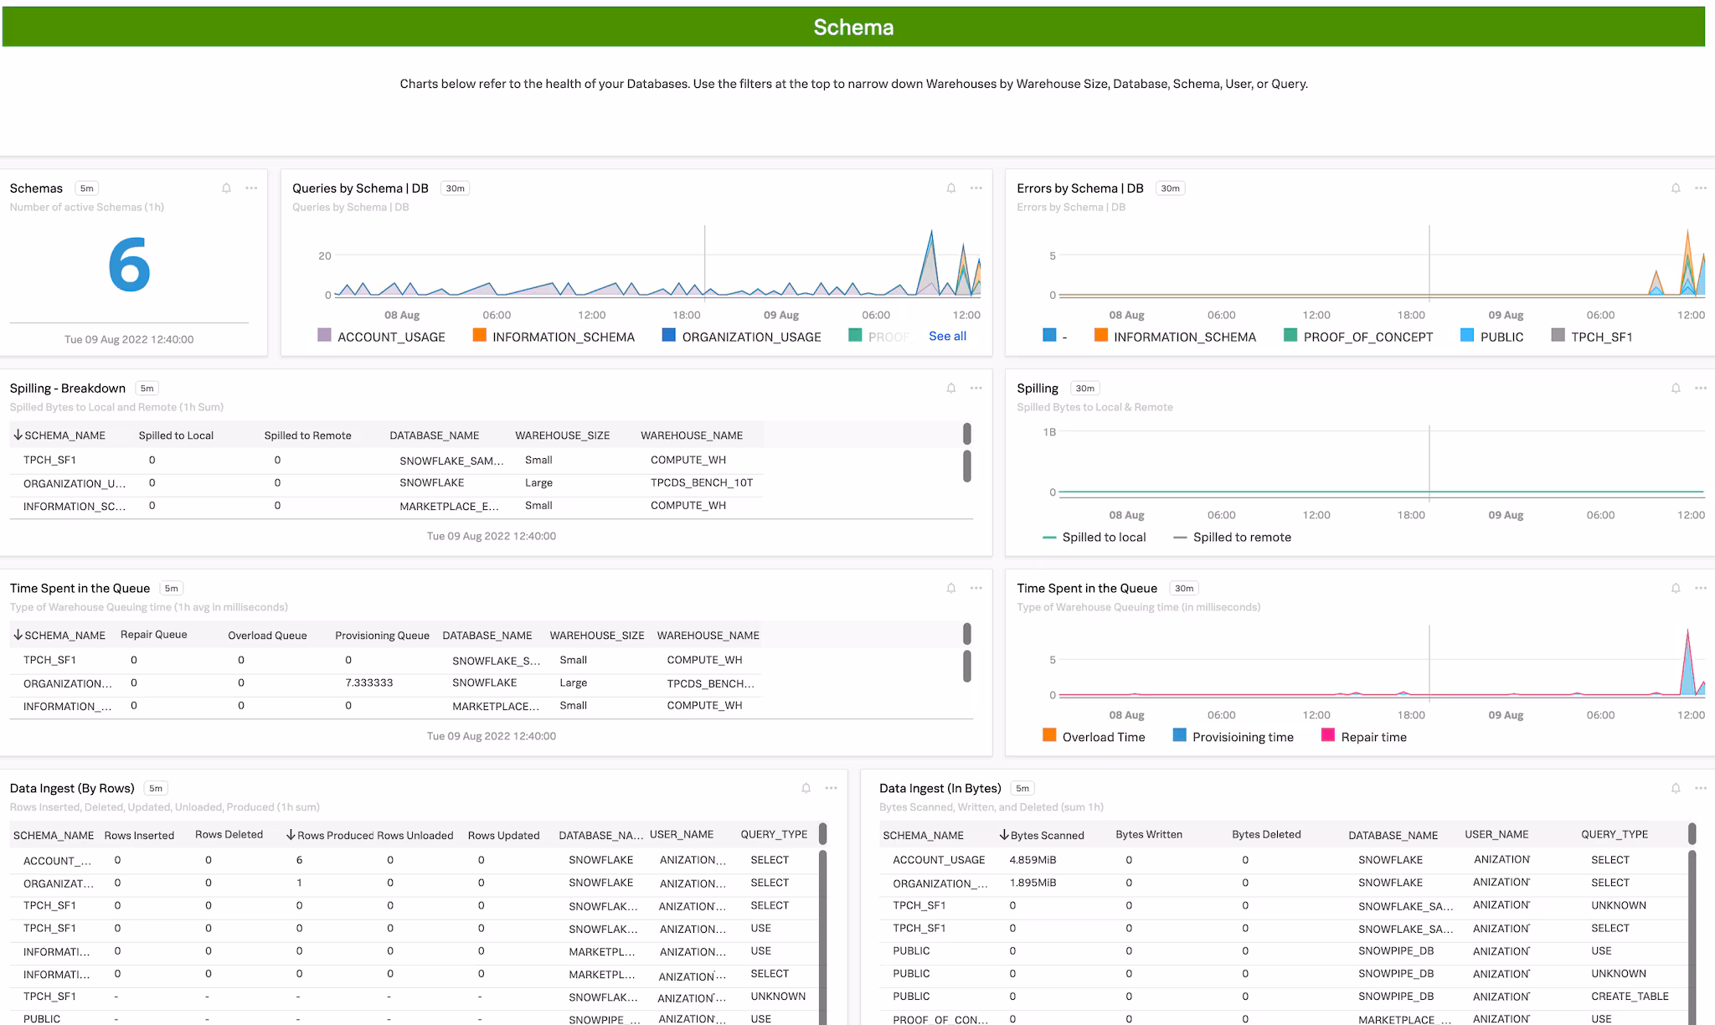Click the PUBLIC color swatch in Errors legend
Image resolution: width=1715 pixels, height=1025 pixels.
click(1467, 336)
